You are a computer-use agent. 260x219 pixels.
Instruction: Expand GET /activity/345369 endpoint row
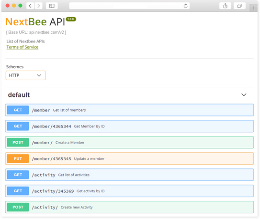coord(129,191)
